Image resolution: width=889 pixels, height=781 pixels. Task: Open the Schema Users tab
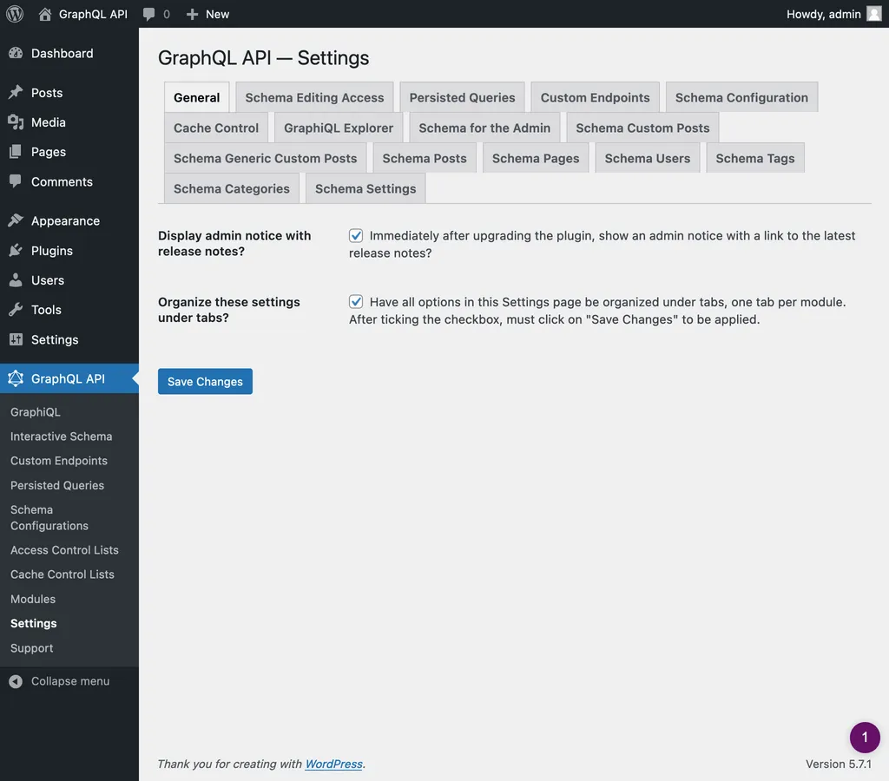(648, 158)
